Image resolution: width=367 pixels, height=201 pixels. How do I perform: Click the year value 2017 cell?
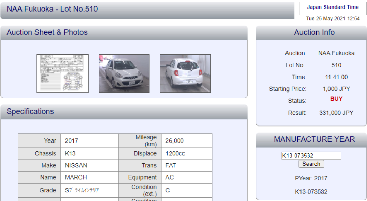(90, 141)
